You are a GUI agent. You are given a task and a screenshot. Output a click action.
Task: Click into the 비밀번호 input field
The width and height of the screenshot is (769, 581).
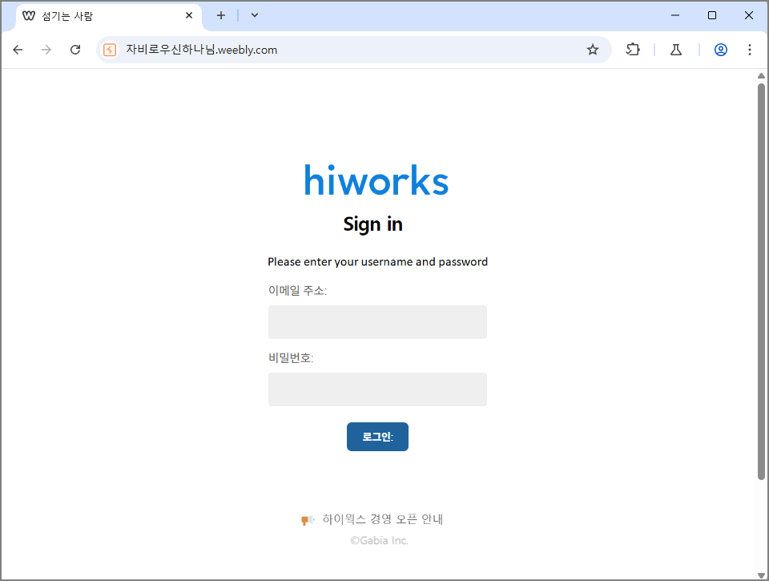377,389
